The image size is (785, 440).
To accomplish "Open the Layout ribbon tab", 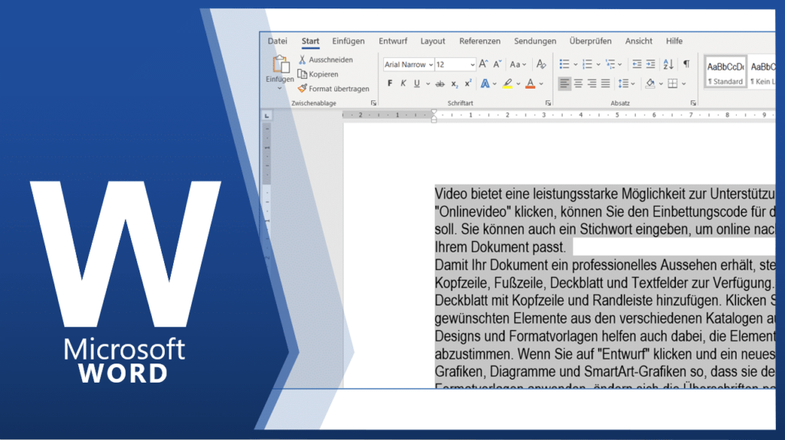I will click(432, 41).
